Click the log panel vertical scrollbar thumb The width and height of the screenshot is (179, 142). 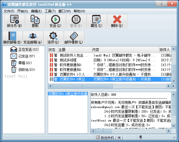(174, 106)
